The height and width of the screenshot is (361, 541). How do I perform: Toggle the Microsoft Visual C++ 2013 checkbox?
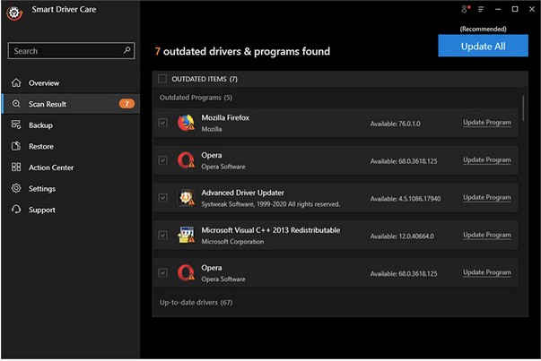pos(162,236)
